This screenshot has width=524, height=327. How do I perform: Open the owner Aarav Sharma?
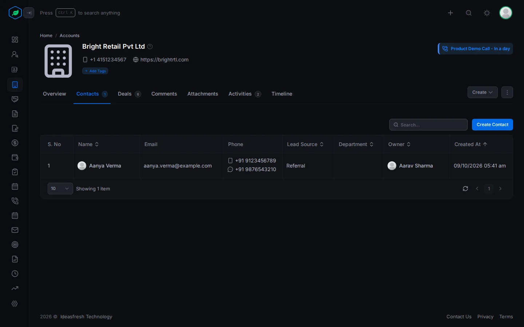[416, 166]
